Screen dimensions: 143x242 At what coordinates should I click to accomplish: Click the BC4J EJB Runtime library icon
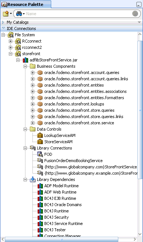40,198
